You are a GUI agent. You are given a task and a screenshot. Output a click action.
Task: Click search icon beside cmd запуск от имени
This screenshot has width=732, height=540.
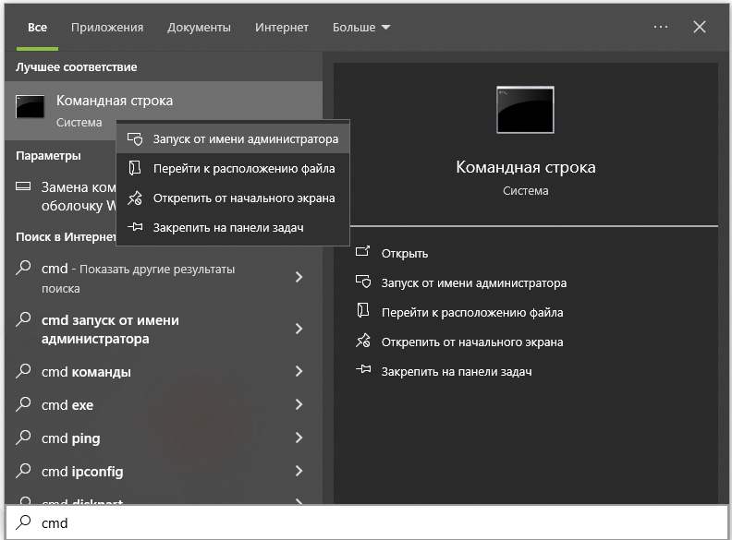pyautogui.click(x=23, y=319)
